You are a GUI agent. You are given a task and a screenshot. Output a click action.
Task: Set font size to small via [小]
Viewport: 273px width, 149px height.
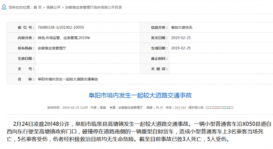click(x=183, y=108)
